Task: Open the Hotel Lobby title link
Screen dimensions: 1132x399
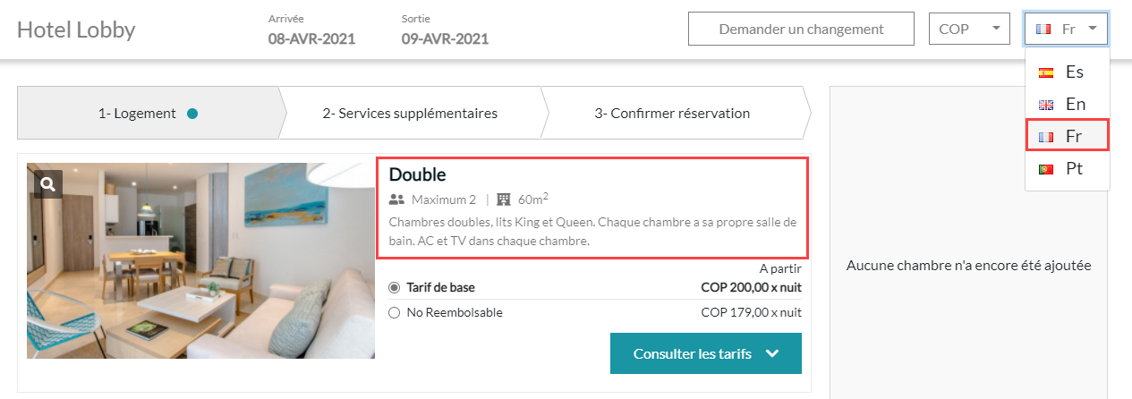Action: (x=76, y=30)
